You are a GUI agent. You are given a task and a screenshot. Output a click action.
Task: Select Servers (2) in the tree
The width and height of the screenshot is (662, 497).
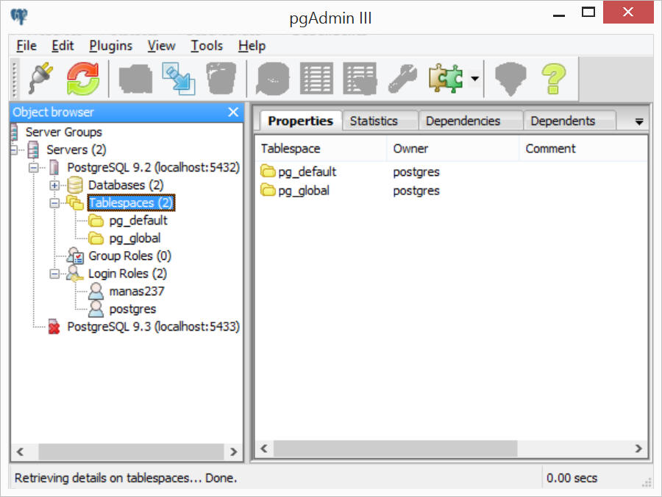pyautogui.click(x=76, y=149)
